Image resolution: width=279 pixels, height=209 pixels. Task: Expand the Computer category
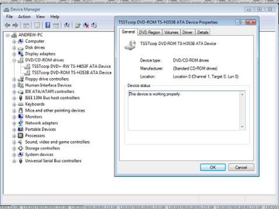[14, 42]
